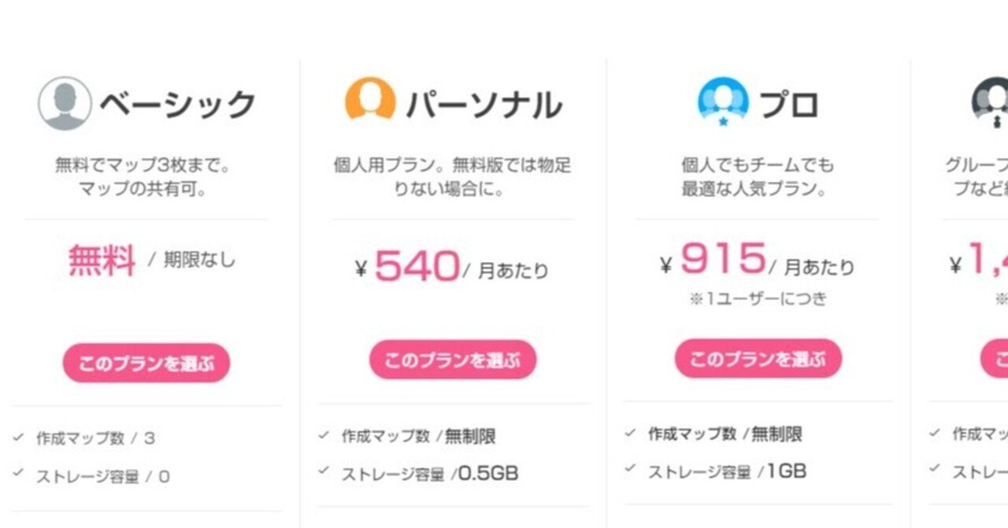Choose the Basic plan with このプランを選ぶ
Image resolution: width=1008 pixels, height=528 pixels.
coord(146,363)
